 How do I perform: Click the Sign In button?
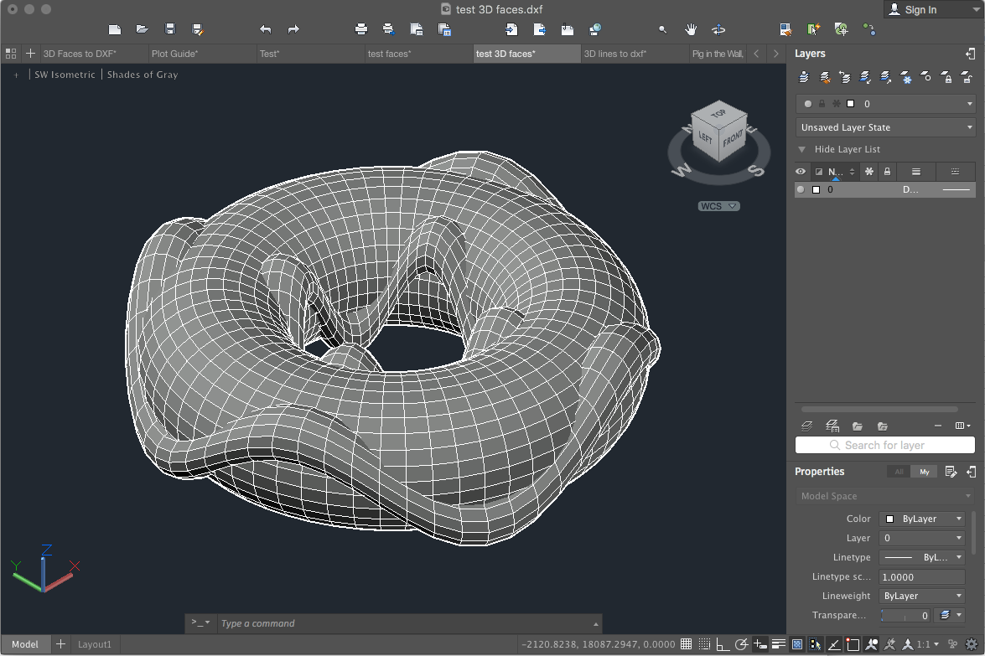[920, 10]
